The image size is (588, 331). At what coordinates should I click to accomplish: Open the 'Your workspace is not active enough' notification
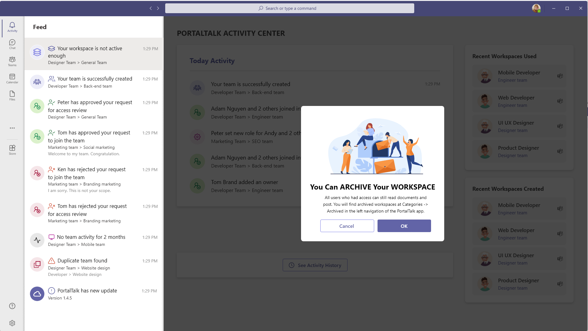coord(94,54)
